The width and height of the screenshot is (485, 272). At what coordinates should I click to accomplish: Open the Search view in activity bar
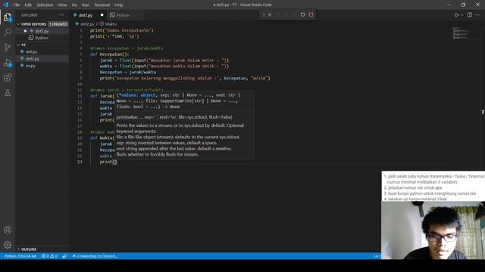coord(8,32)
